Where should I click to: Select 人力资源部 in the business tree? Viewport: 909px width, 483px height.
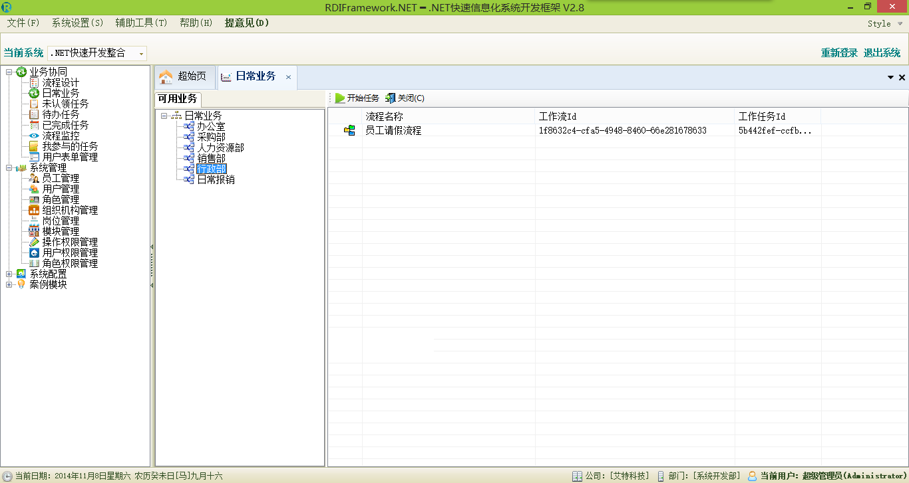(x=220, y=147)
